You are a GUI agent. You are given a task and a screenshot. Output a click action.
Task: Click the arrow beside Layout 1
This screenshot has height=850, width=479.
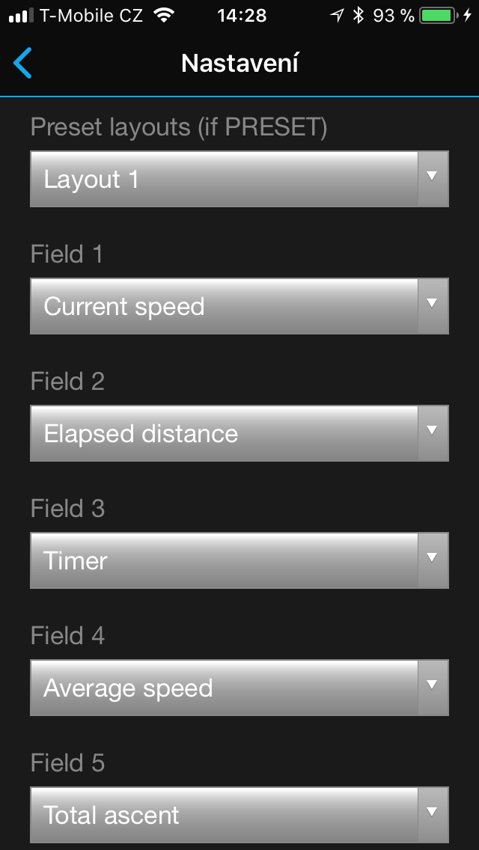[x=432, y=177]
